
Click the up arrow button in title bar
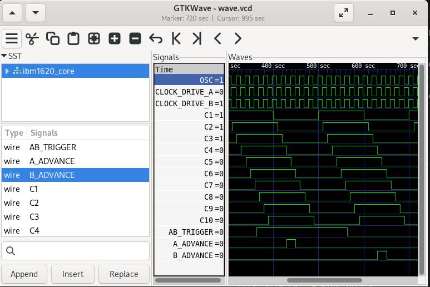[12, 13]
